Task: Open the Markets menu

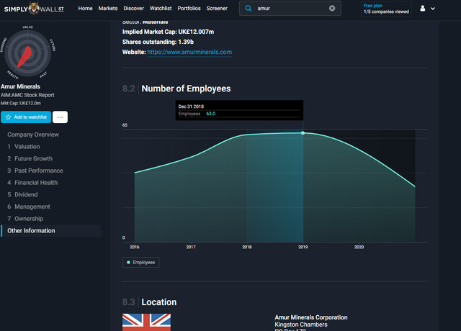Action: [108, 8]
